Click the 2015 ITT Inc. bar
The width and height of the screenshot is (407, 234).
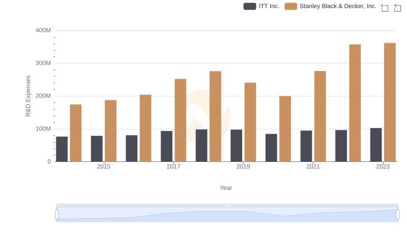pos(97,149)
